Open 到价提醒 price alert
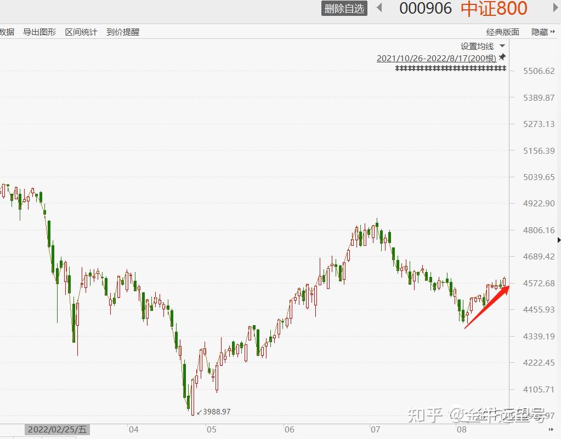561x439 pixels. tap(123, 32)
